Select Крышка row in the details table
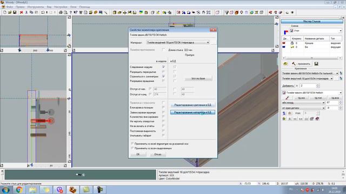The width and height of the screenshot is (346, 194). [312, 43]
